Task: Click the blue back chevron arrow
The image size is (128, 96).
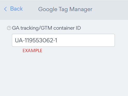Action: coord(5,9)
